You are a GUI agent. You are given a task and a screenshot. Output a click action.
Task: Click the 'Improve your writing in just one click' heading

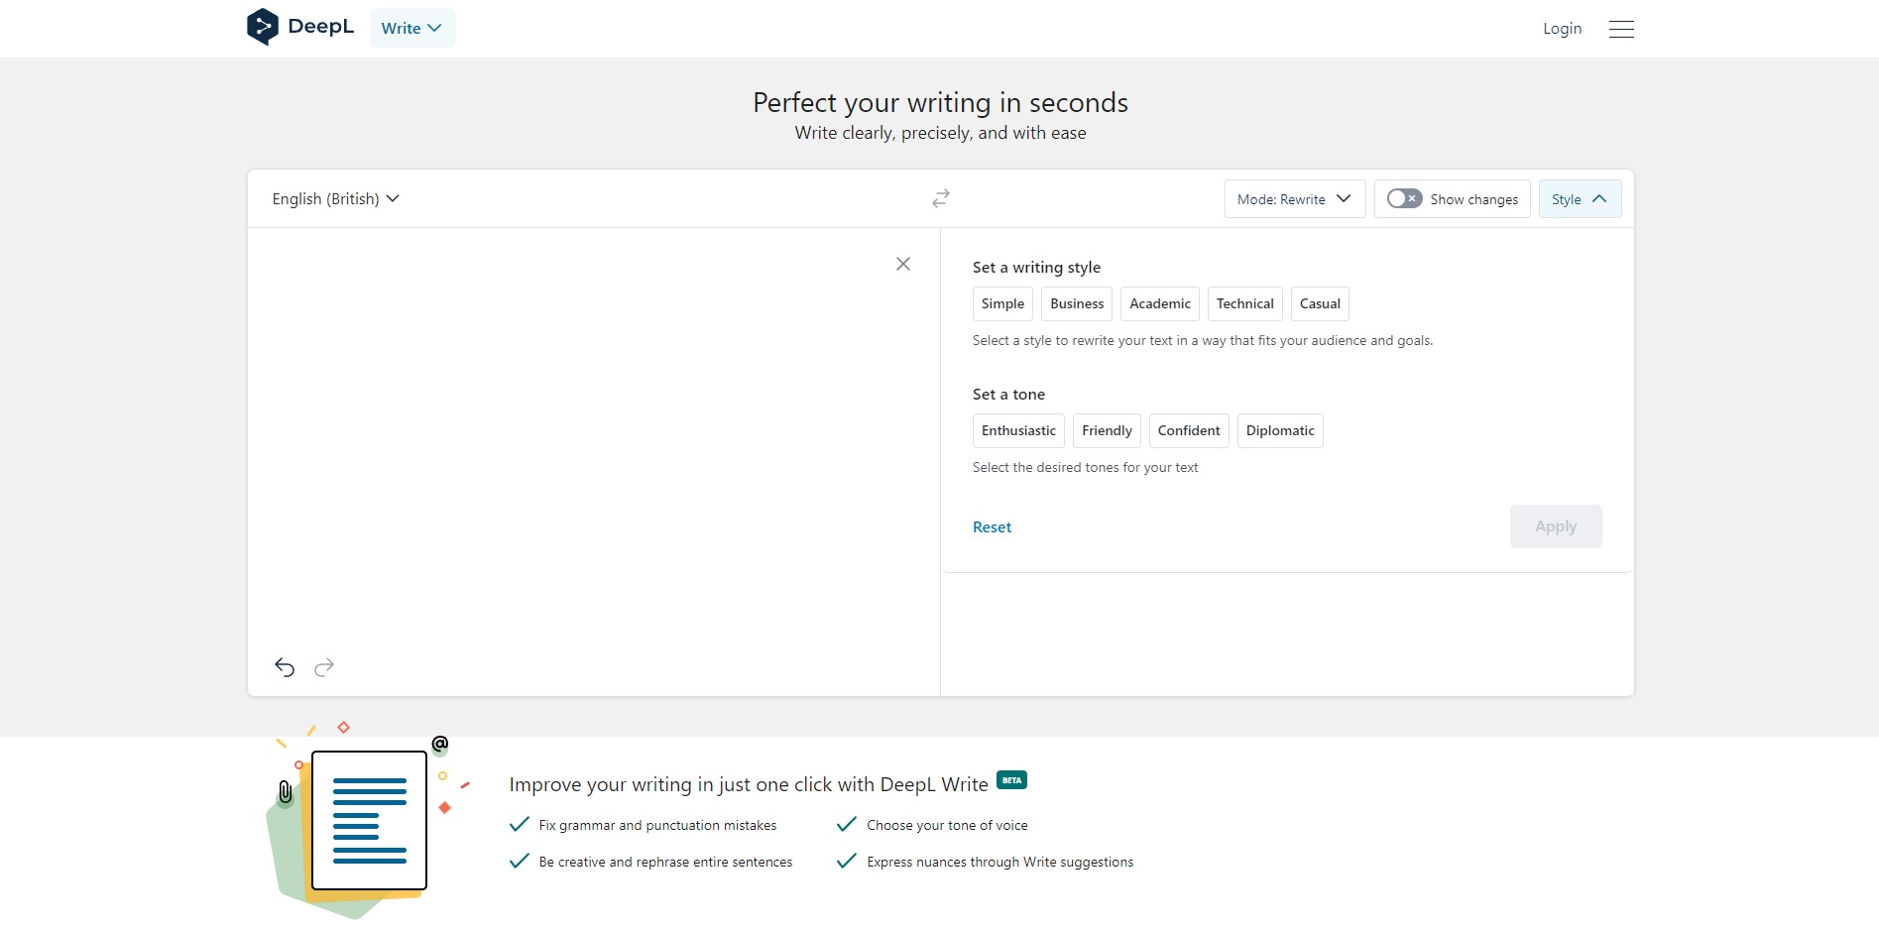(749, 784)
